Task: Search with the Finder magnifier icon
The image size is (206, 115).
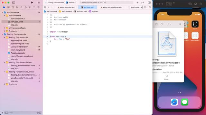Action: pyautogui.click(x=180, y=24)
